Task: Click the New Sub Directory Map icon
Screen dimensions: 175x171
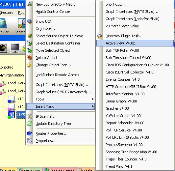Action: [x=30, y=4]
